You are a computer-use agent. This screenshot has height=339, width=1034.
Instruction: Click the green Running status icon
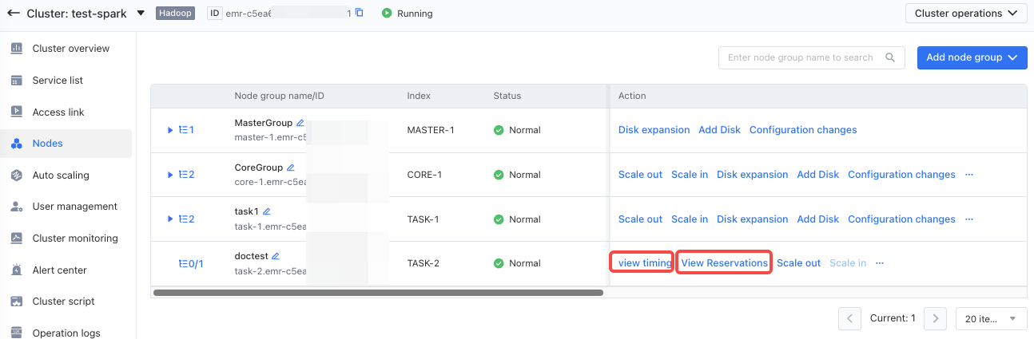point(387,14)
